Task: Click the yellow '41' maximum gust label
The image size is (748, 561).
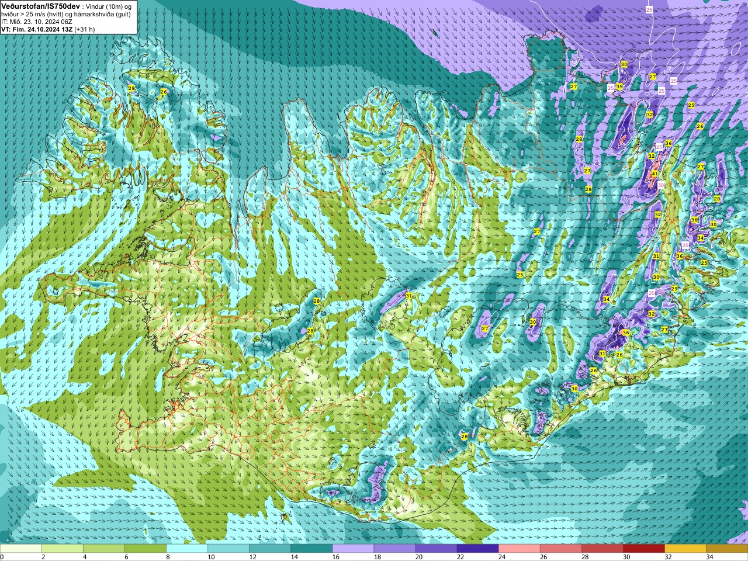Action: [655, 174]
